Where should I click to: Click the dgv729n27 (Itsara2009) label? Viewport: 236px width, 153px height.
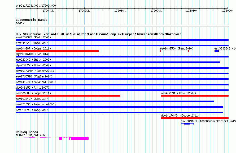tap(33, 65)
